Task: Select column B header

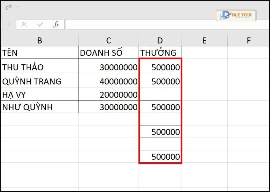Action: click(x=40, y=40)
